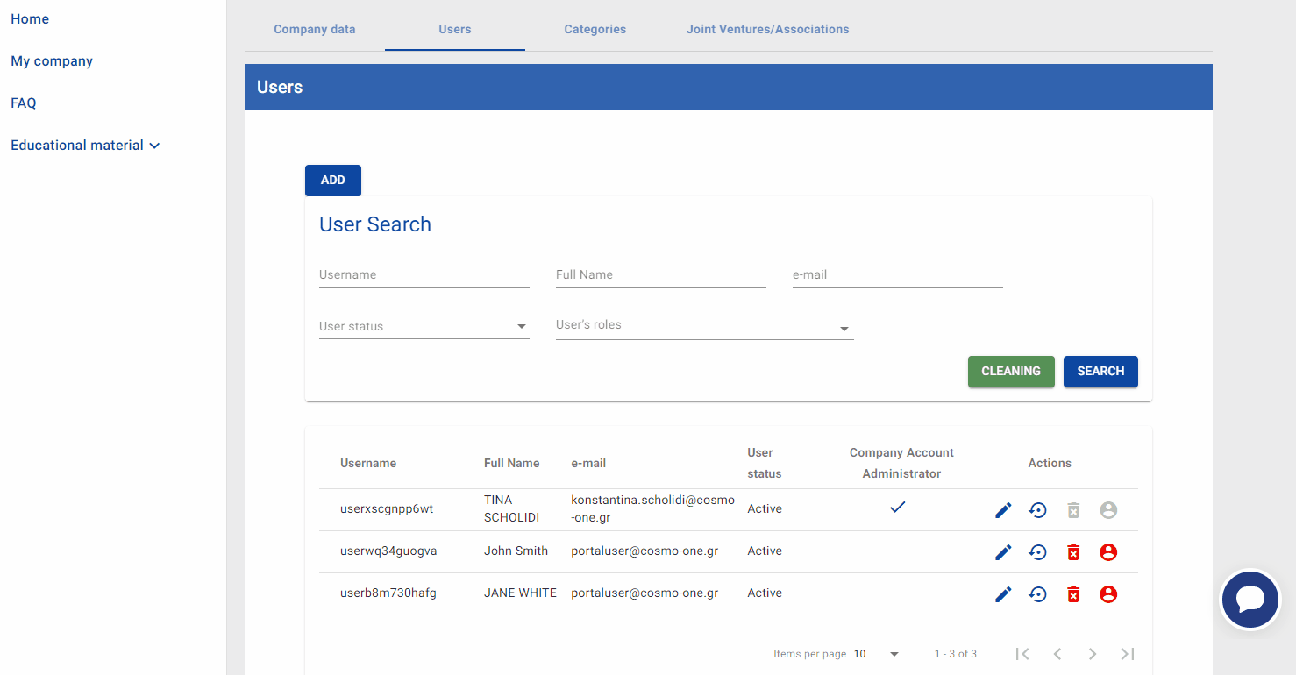The image size is (1296, 675).
Task: Click reset password icon for JANE WHITE
Action: (x=1038, y=594)
